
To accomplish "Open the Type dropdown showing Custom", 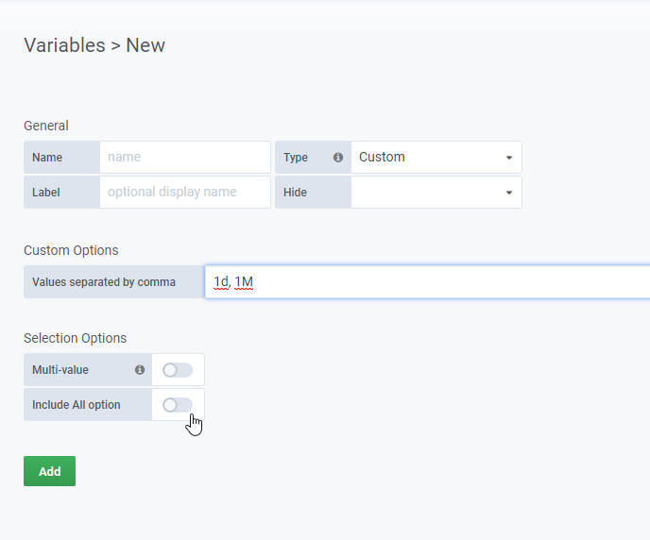I will (436, 158).
